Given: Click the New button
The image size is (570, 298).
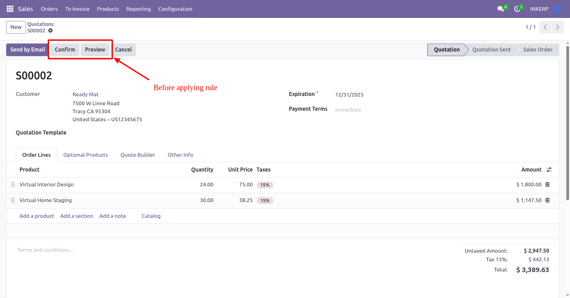Looking at the screenshot, I should tap(16, 27).
